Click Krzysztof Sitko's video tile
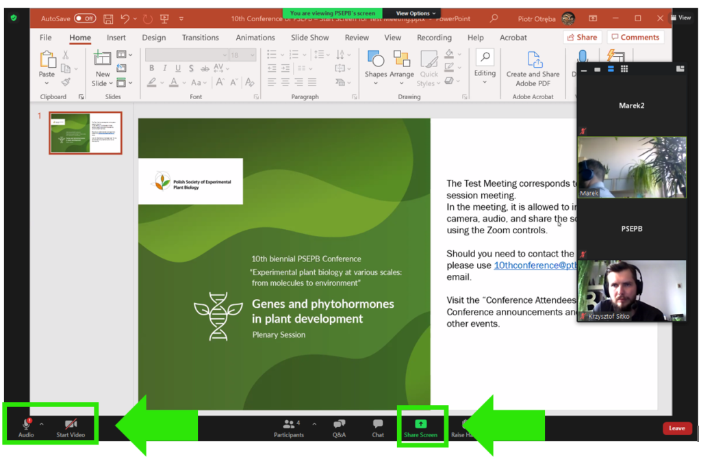 pos(632,291)
